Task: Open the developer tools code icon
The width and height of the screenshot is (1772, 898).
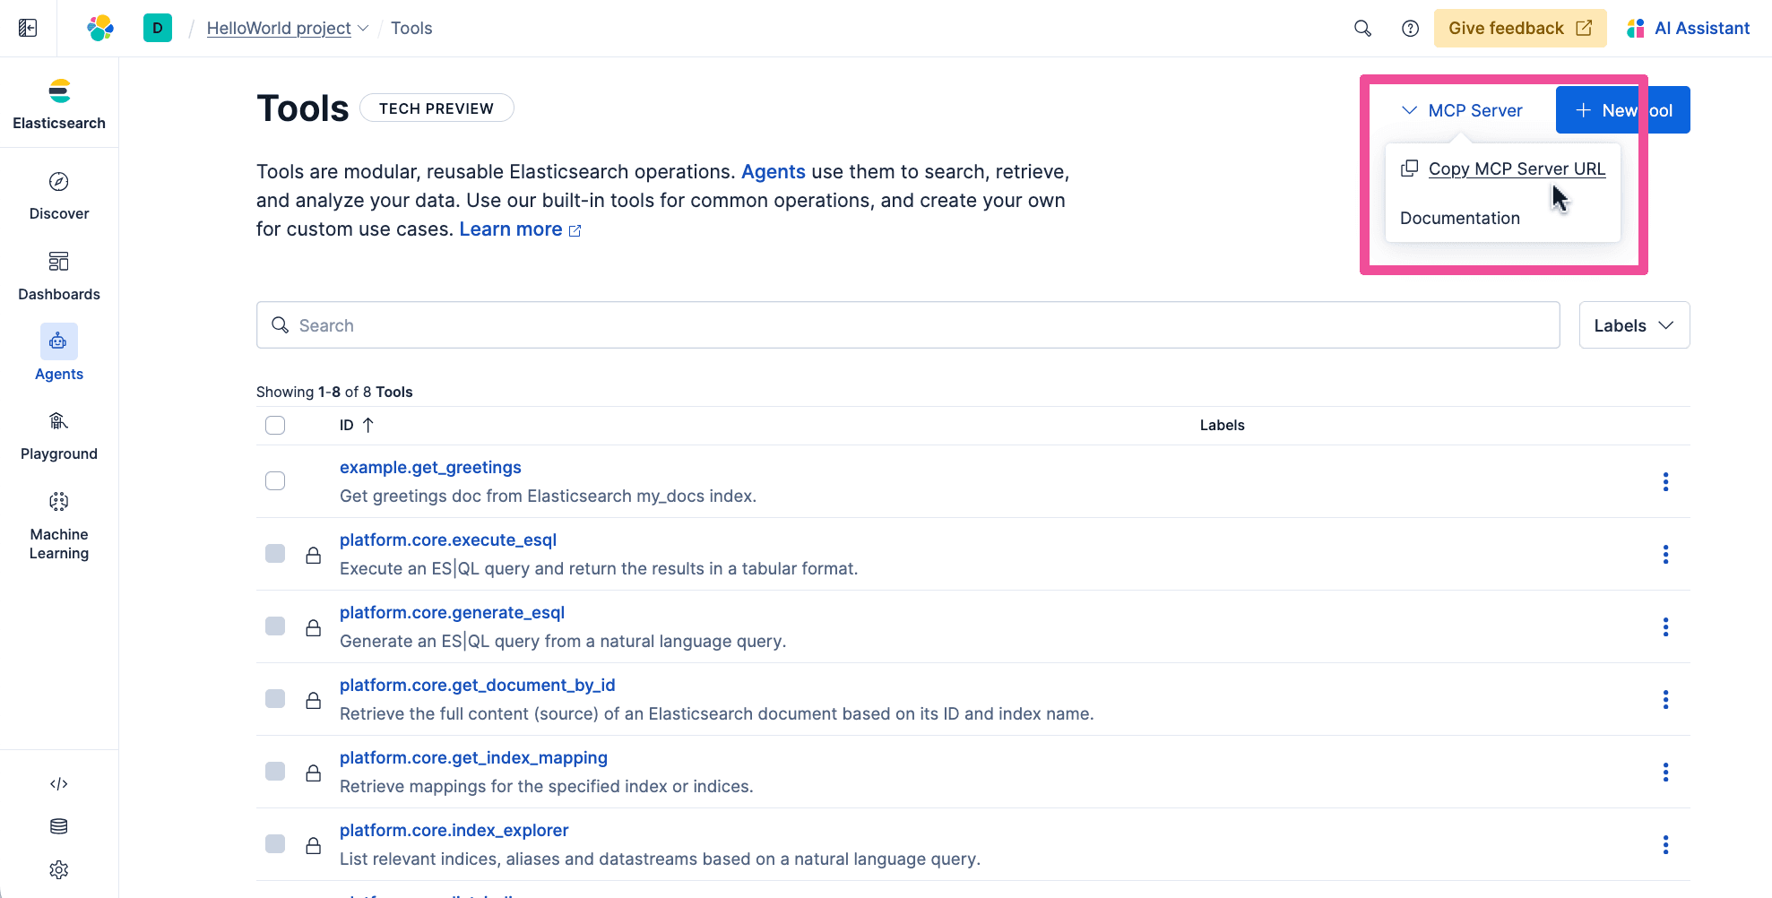Action: click(58, 784)
